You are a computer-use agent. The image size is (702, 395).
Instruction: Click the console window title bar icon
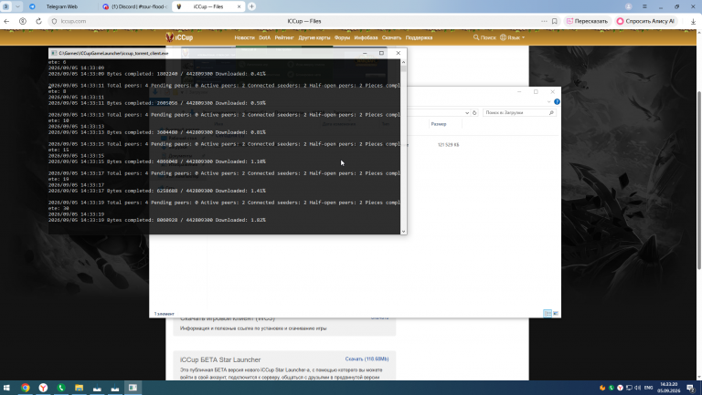tap(54, 53)
